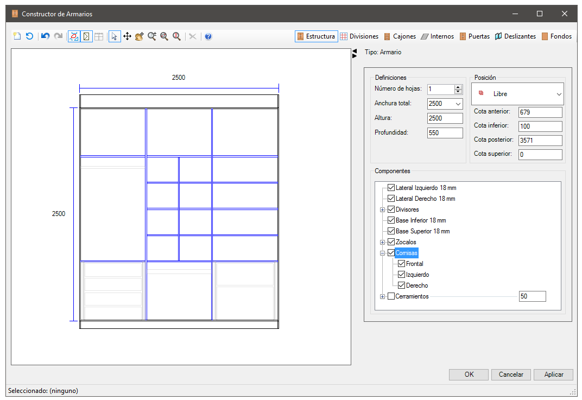Screen dimensions: 582x400
Task: Expand the Zocalos tree node
Action: pos(382,242)
